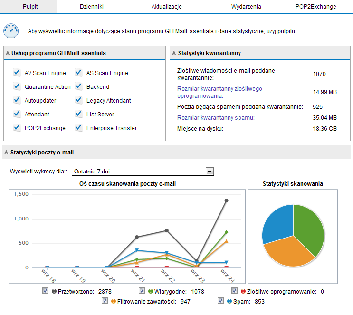Viewport: 353px width, 315px height.
Task: Click the wrz 24 peak point on the gray line
Action: (x=226, y=200)
